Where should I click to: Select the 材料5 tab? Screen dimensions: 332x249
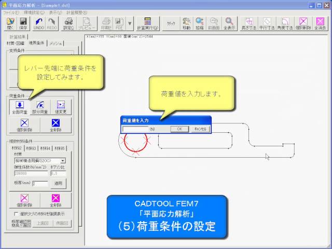(59, 148)
